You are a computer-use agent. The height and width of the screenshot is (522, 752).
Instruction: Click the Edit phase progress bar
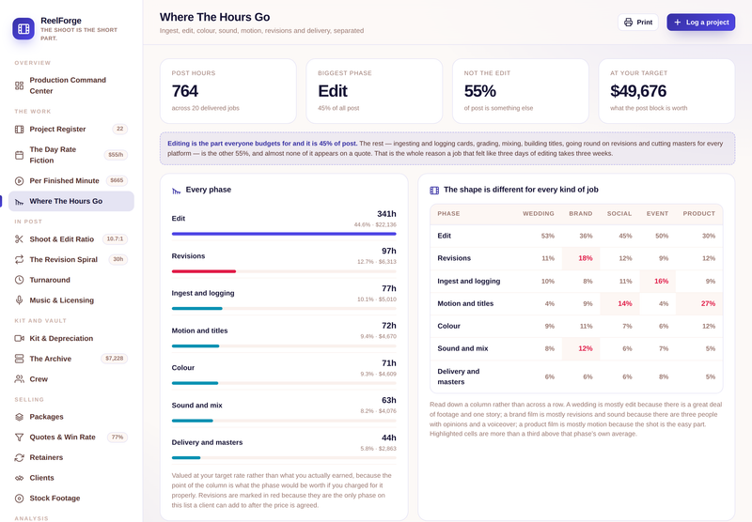click(284, 234)
